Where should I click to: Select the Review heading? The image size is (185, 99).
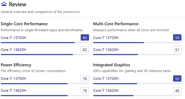click(x=18, y=4)
